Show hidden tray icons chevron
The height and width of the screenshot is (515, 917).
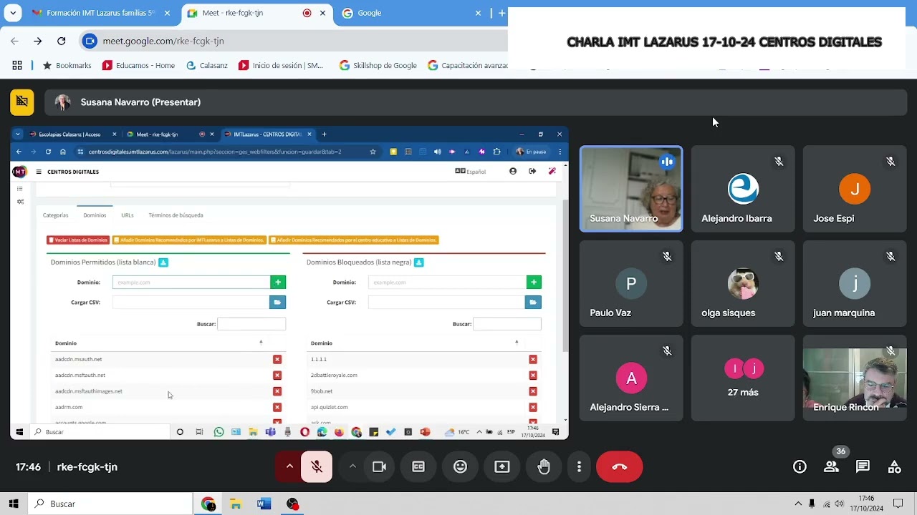click(x=798, y=504)
